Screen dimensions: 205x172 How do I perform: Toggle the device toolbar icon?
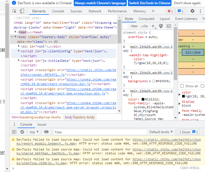coord(22,11)
